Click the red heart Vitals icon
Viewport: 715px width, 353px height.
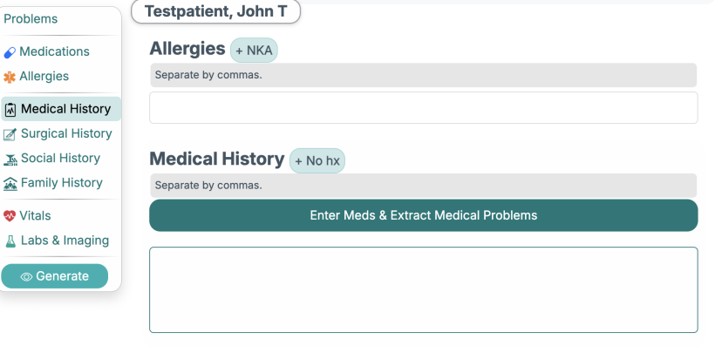pyautogui.click(x=10, y=216)
